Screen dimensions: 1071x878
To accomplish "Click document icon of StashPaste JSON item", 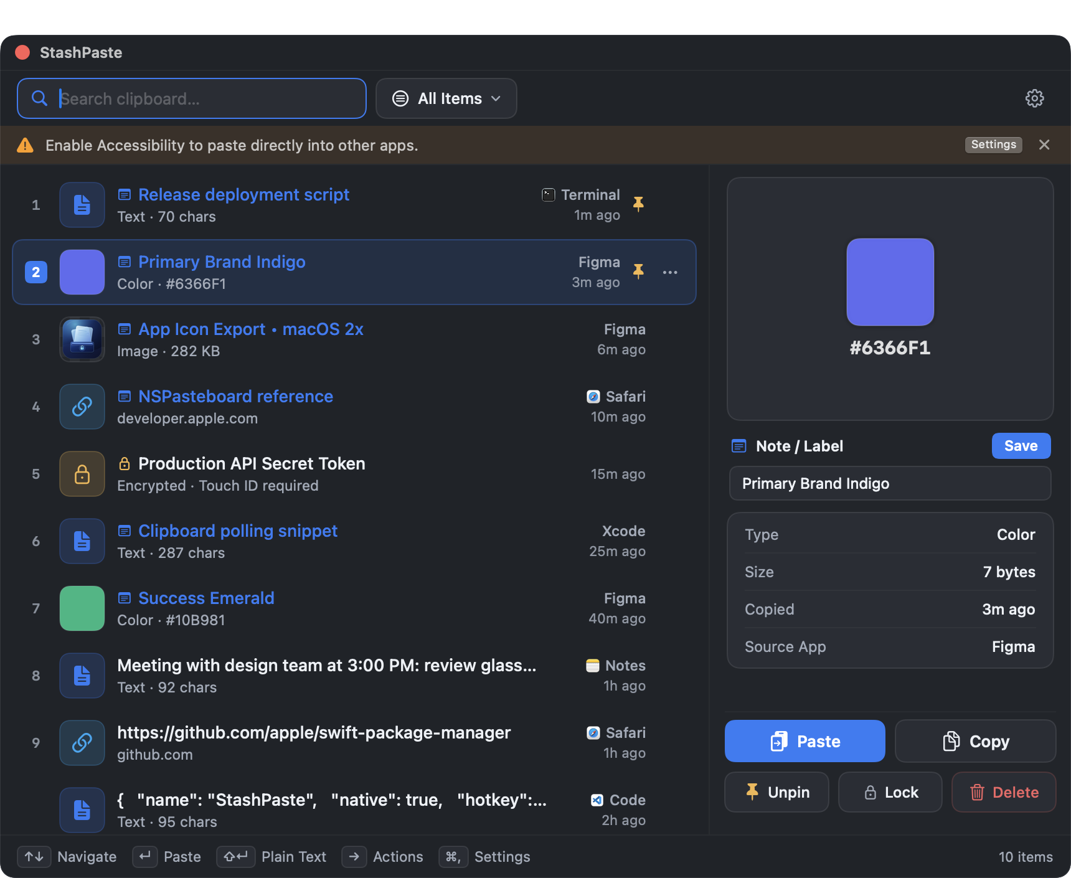I will pos(82,810).
